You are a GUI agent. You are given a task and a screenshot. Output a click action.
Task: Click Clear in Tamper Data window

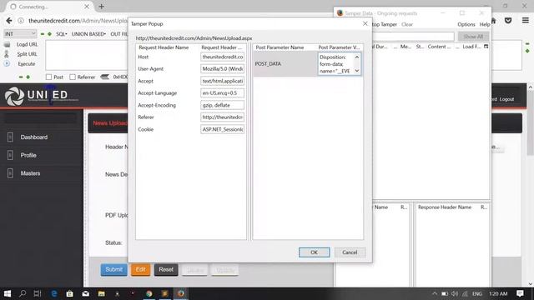click(x=407, y=24)
